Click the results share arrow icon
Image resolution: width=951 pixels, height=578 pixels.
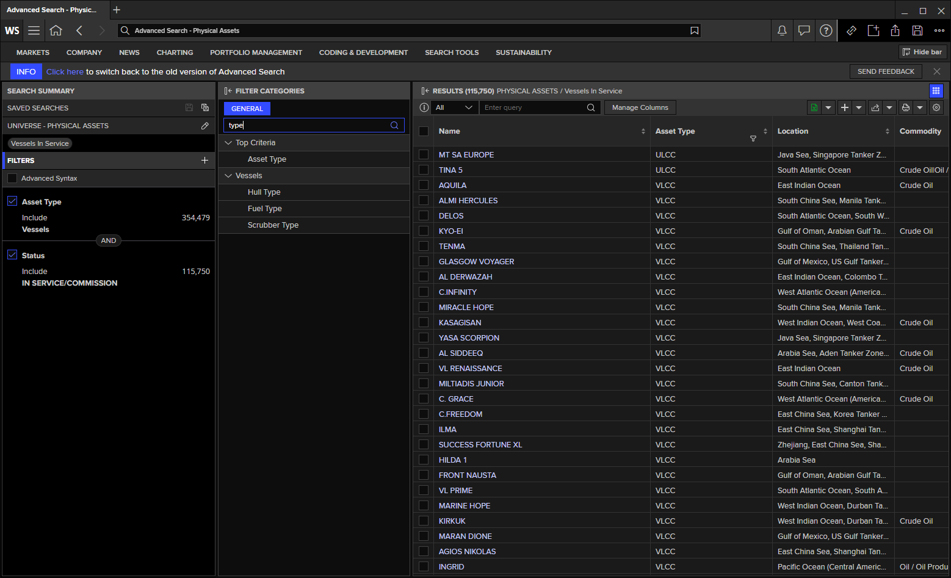[875, 107]
